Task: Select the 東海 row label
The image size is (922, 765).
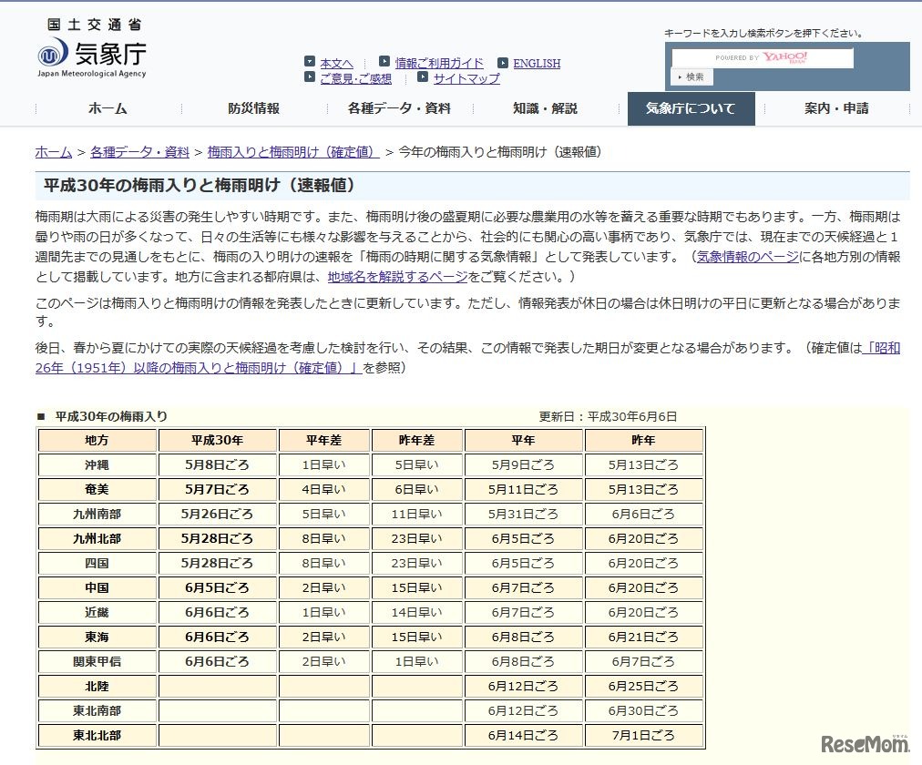Action: 97,637
